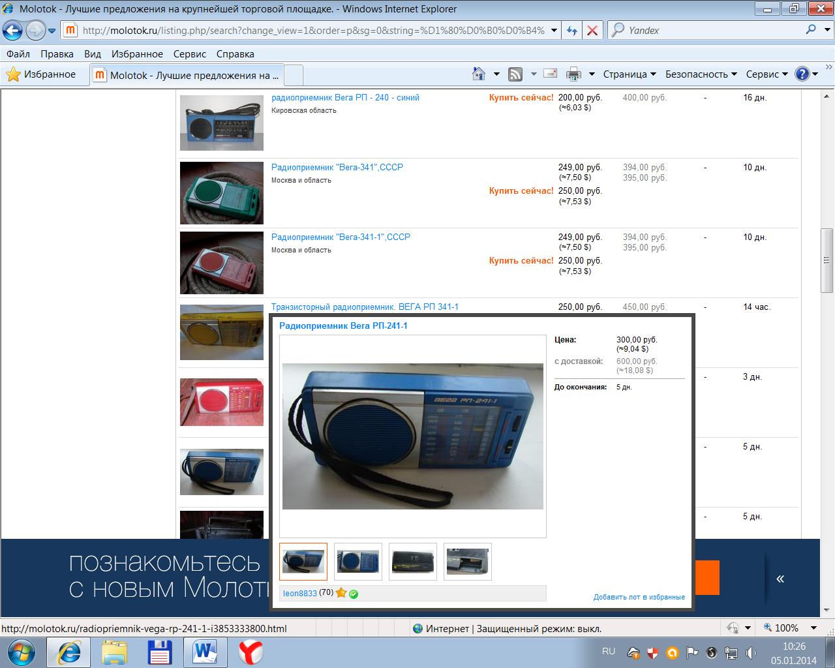Expand the Home button dropdown arrow
The height and width of the screenshot is (668, 835).
[x=496, y=74]
